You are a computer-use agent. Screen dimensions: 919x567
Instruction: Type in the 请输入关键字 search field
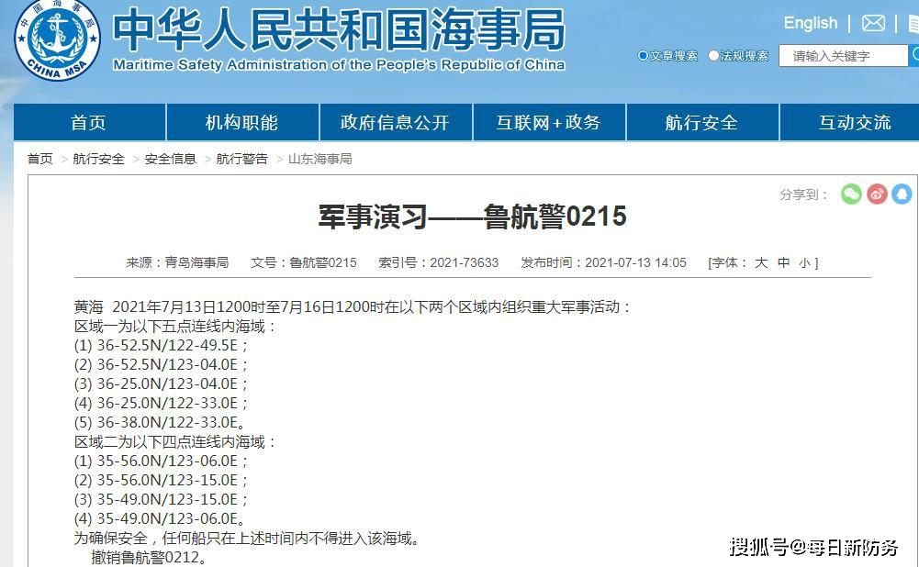[x=842, y=56]
